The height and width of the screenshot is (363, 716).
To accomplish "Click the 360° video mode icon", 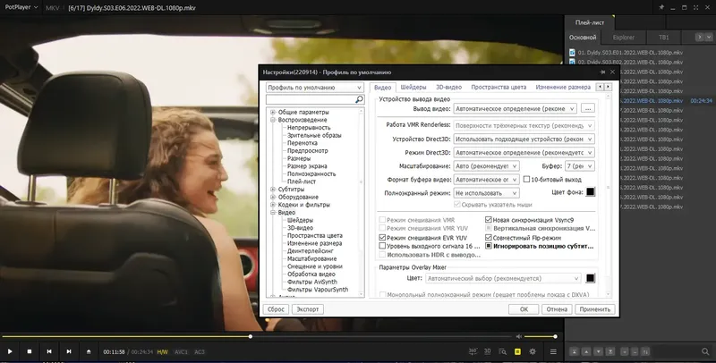I will tap(473, 351).
